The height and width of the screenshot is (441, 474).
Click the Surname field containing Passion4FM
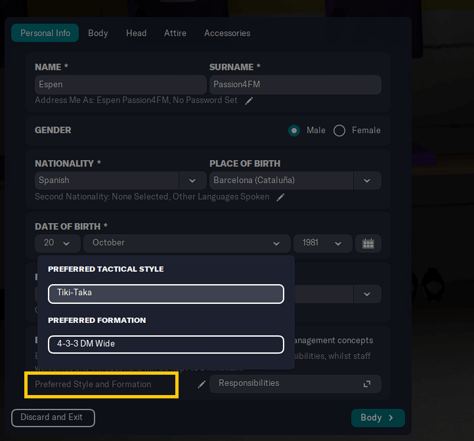[x=295, y=85]
